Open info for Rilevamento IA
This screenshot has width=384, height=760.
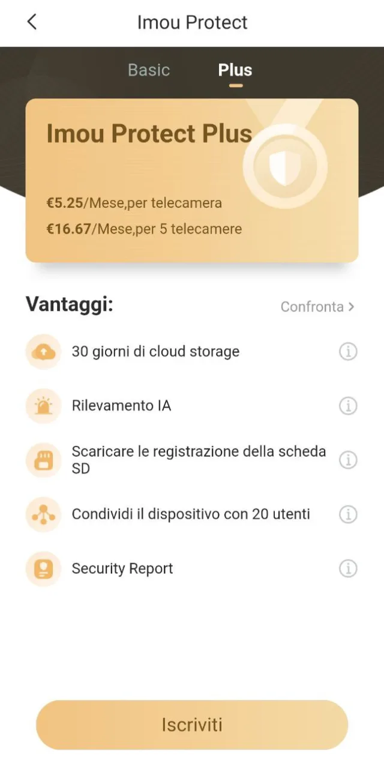pyautogui.click(x=348, y=406)
